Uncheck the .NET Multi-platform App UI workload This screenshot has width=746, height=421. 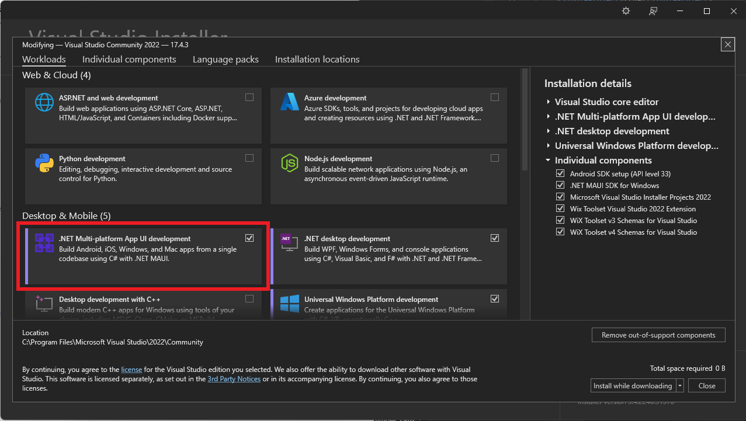tap(249, 238)
